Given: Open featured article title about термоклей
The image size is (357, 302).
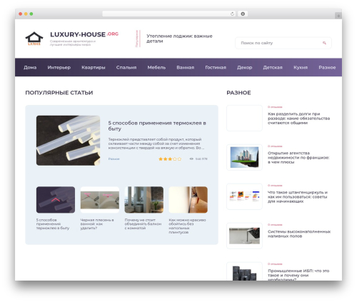Looking at the screenshot, I should [157, 126].
